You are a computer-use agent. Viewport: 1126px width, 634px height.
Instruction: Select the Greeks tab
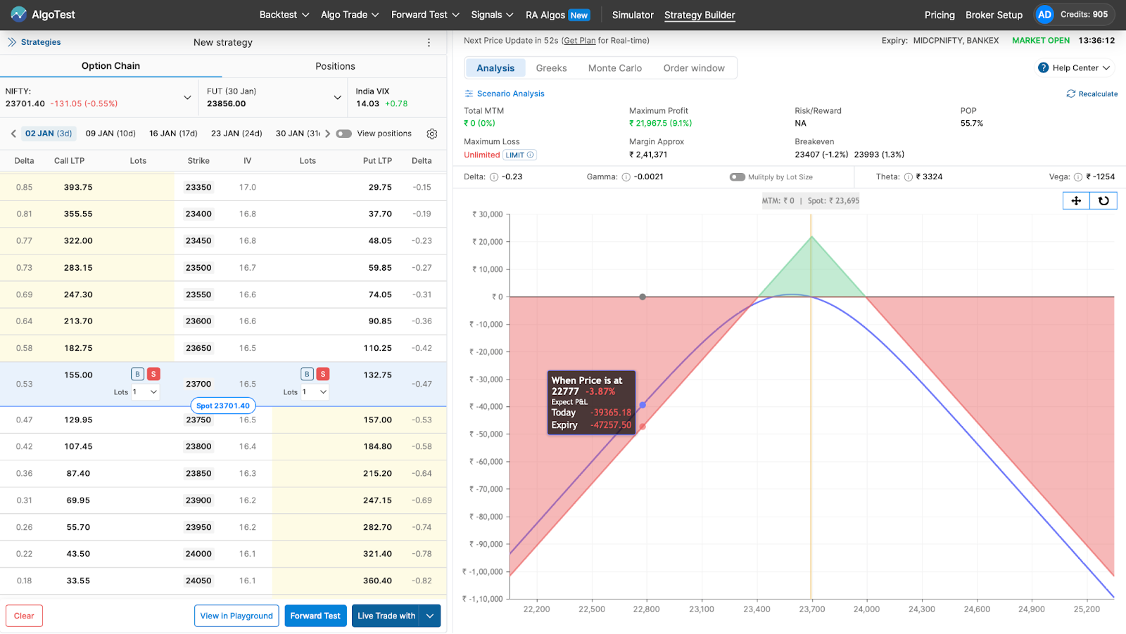[x=551, y=68]
